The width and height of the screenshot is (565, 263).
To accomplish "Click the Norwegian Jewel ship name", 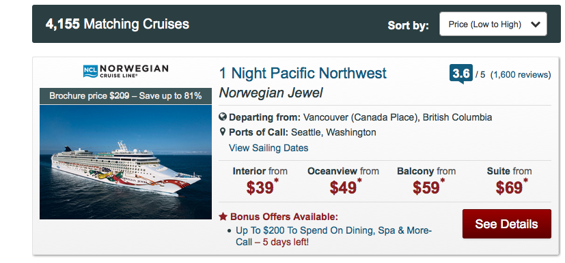I will click(x=271, y=93).
